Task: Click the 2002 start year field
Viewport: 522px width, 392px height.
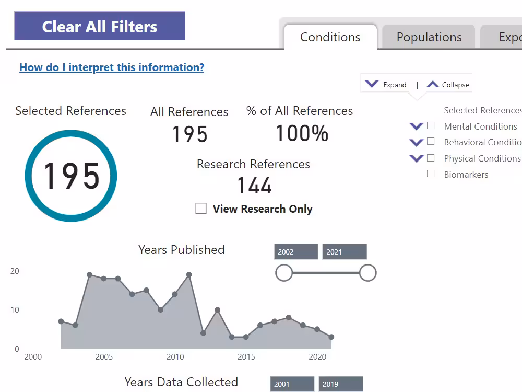Action: [x=295, y=252]
